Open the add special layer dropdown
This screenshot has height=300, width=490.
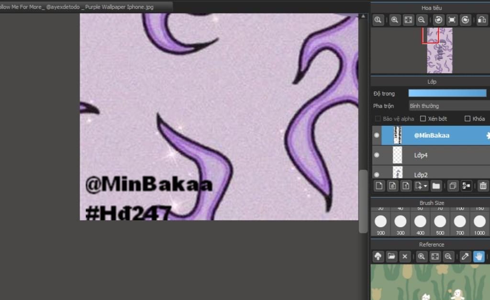[x=421, y=186]
